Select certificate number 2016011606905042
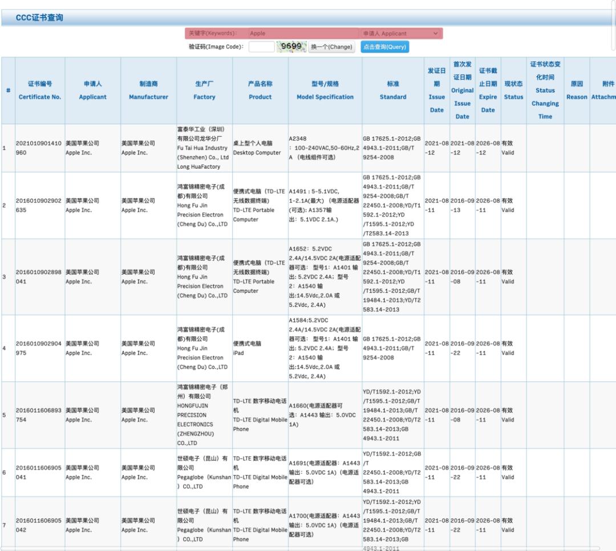The width and height of the screenshot is (616, 551). pyautogui.click(x=39, y=525)
